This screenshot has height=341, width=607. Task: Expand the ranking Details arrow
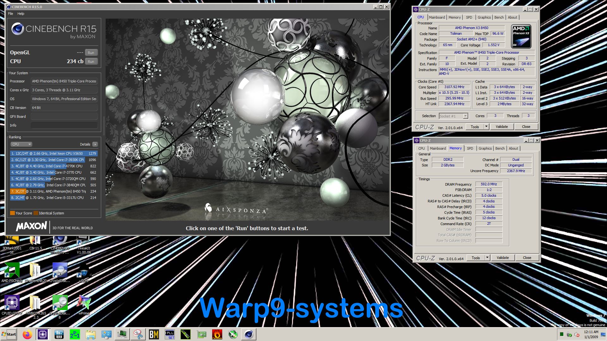coord(95,144)
